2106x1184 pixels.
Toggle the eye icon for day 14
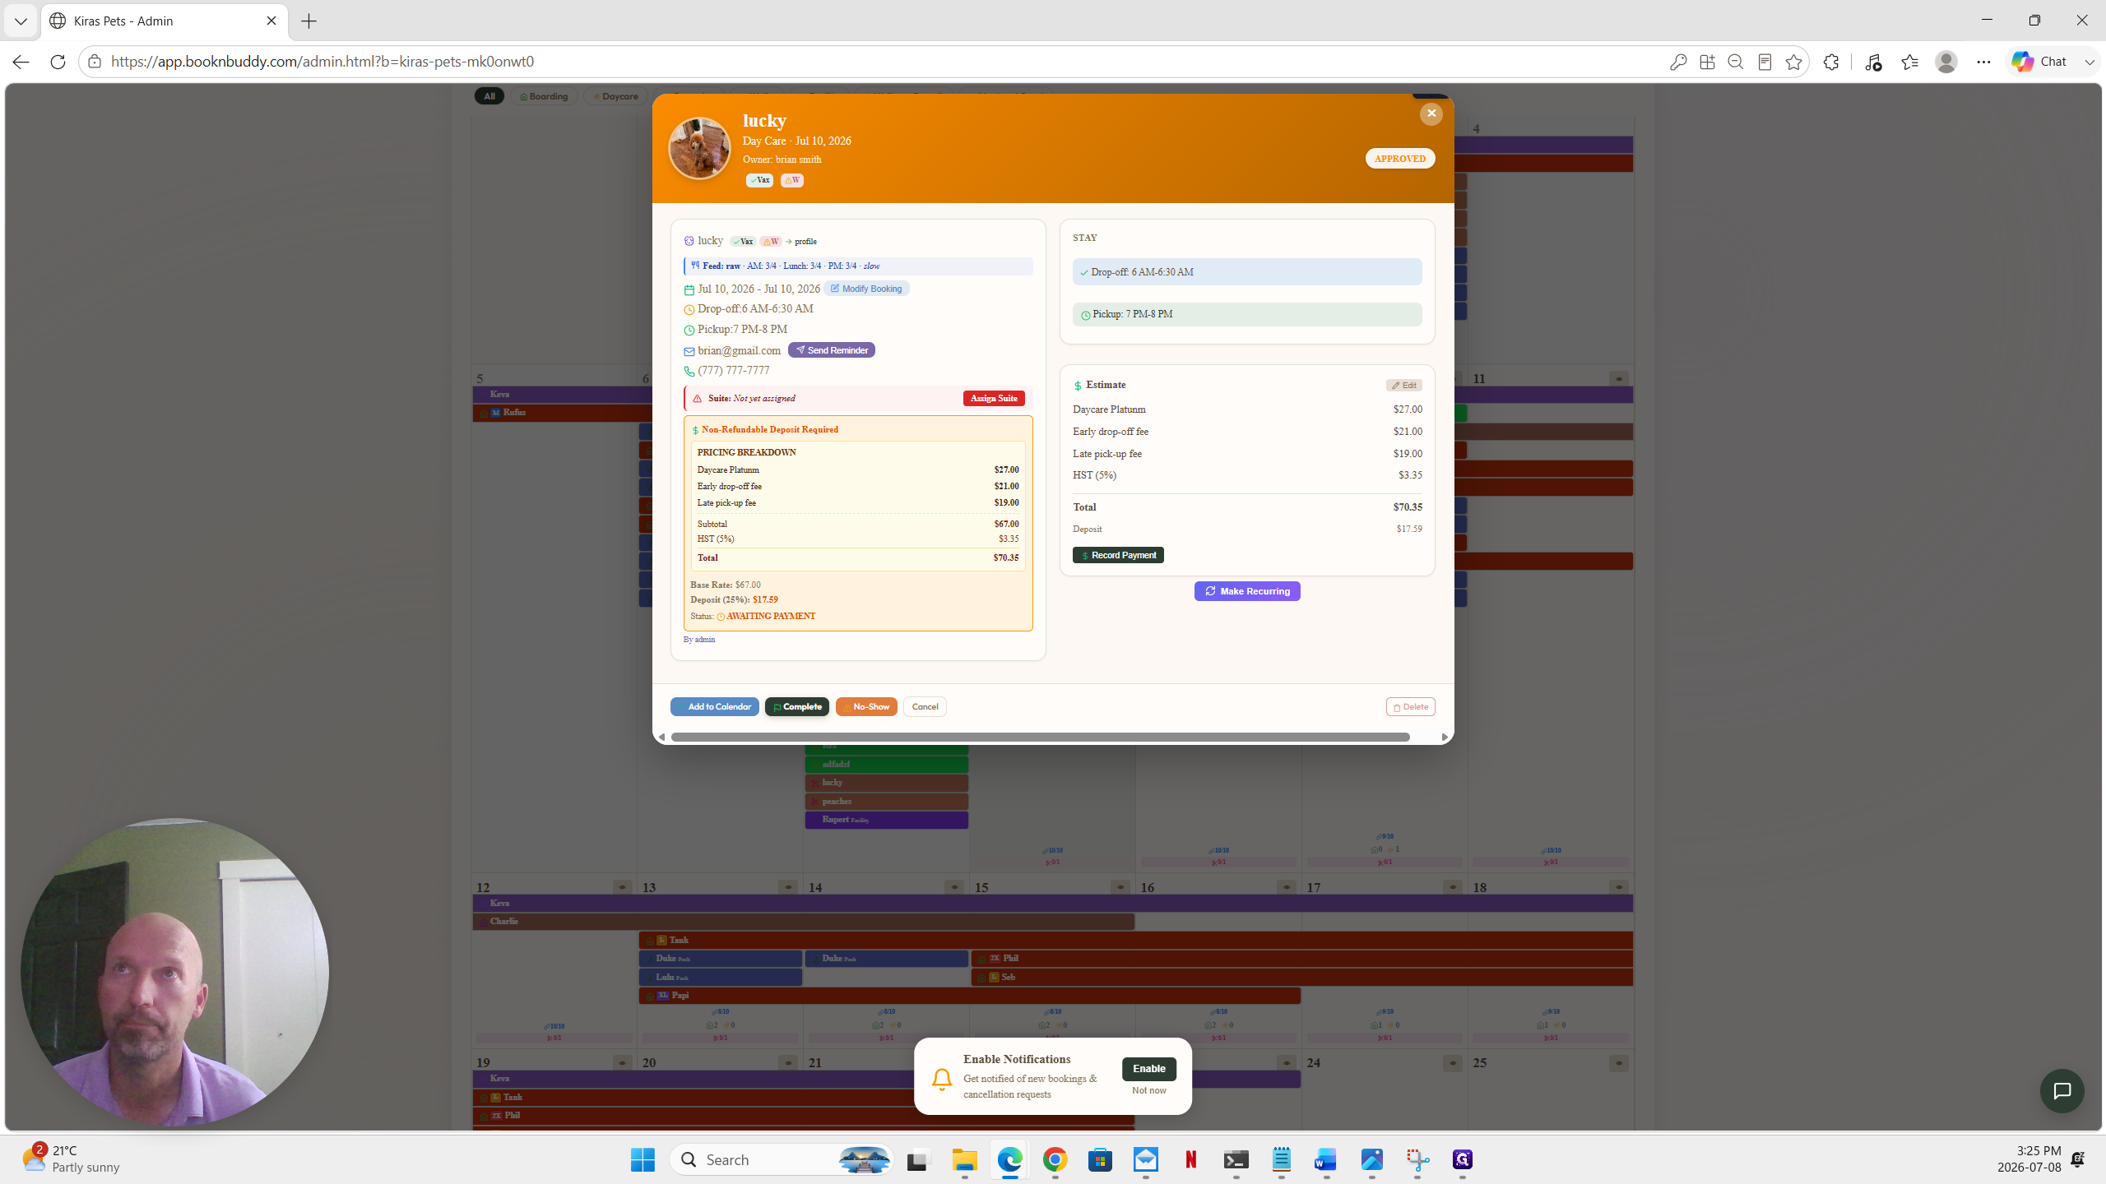954,887
